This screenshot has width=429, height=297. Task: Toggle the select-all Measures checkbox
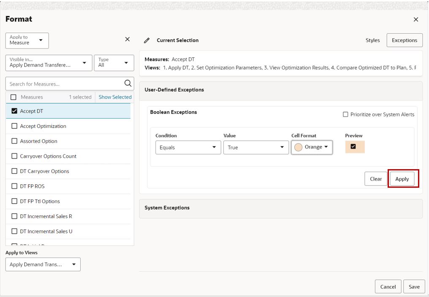[13, 97]
